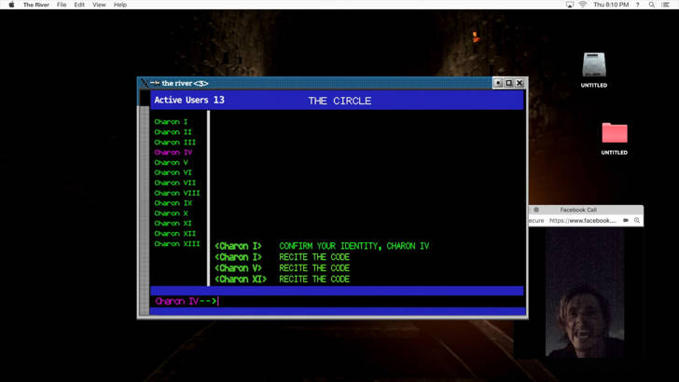679x382 pixels.
Task: Click the Facebook Call URL address field
Action: [x=583, y=221]
